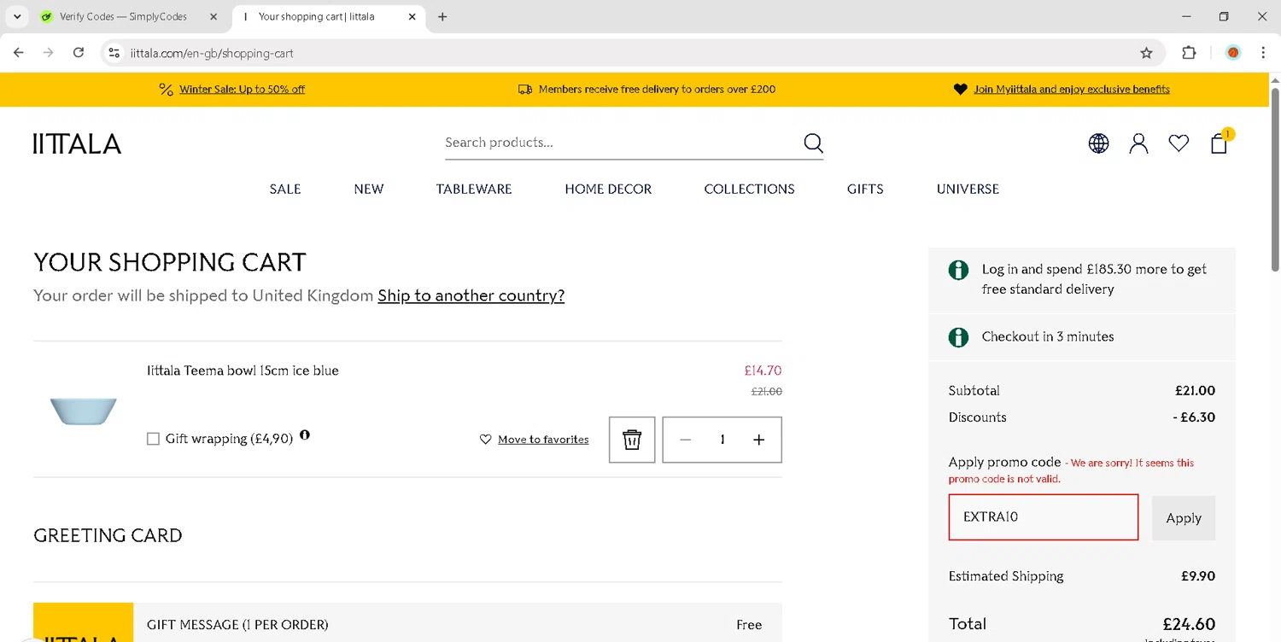The width and height of the screenshot is (1281, 642).
Task: Bookmark this page with the star icon
Action: click(x=1146, y=53)
